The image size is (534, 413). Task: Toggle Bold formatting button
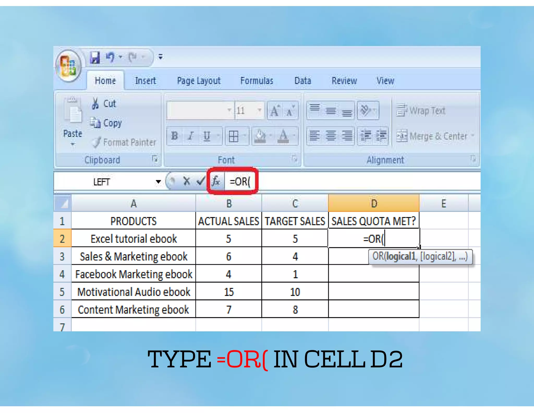pyautogui.click(x=174, y=136)
